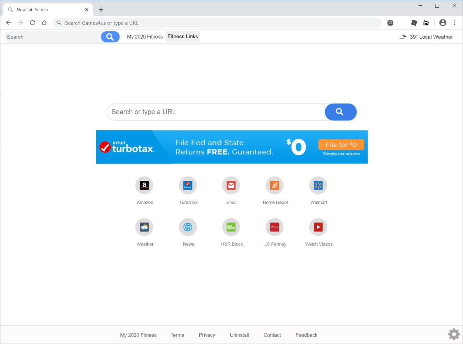Viewport: 463px width, 344px height.
Task: Open the Weather shortcut icon
Action: [144, 227]
